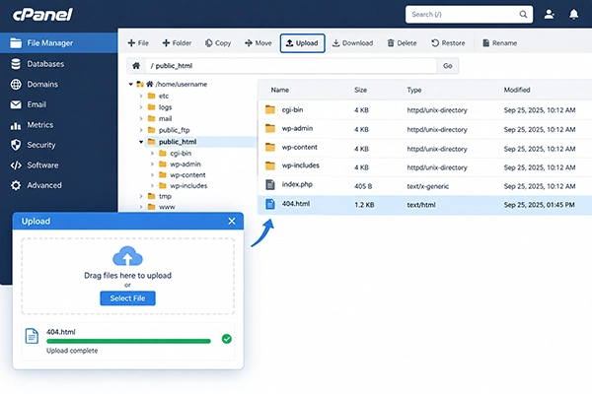Expand the wp-admin subfolder in tree
The height and width of the screenshot is (394, 592).
152,164
